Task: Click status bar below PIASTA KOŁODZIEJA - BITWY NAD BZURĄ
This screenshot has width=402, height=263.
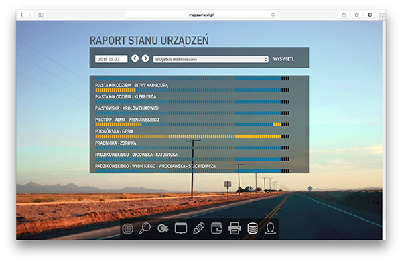Action: [192, 90]
